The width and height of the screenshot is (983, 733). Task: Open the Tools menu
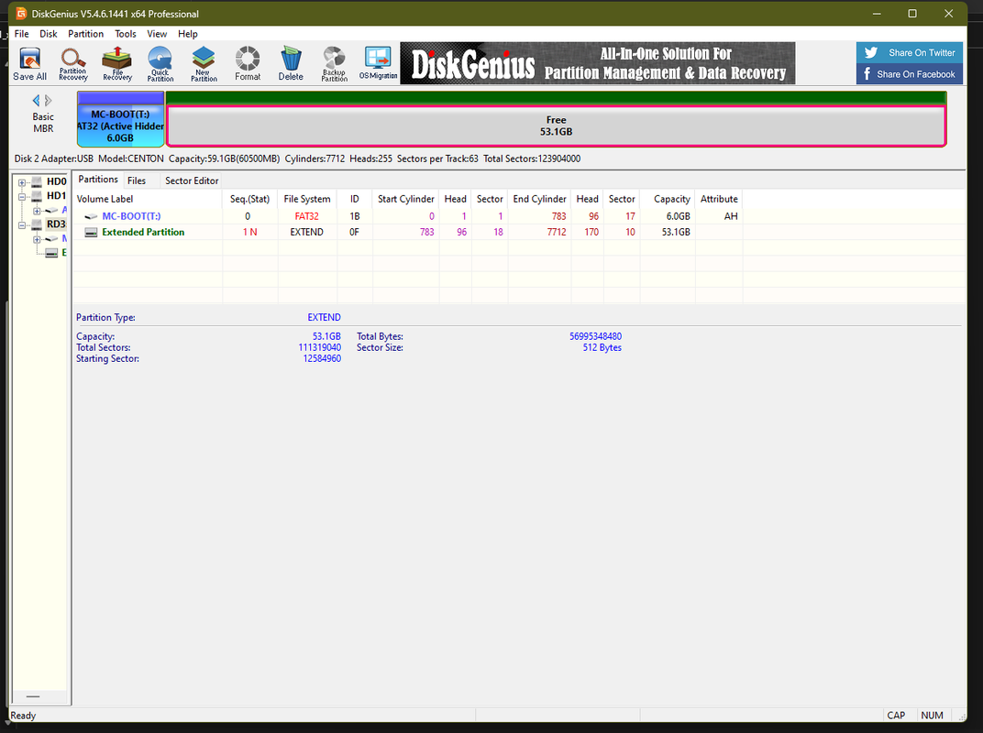(126, 34)
